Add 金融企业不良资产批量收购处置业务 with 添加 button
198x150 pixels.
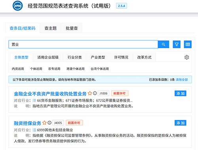180,94
